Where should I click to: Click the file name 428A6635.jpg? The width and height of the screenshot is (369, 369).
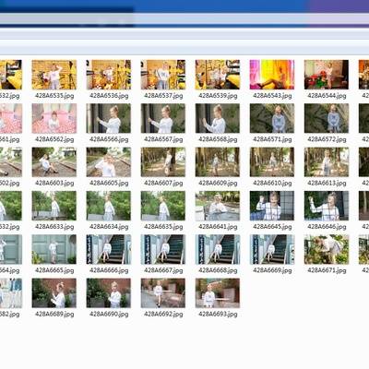pos(163,227)
